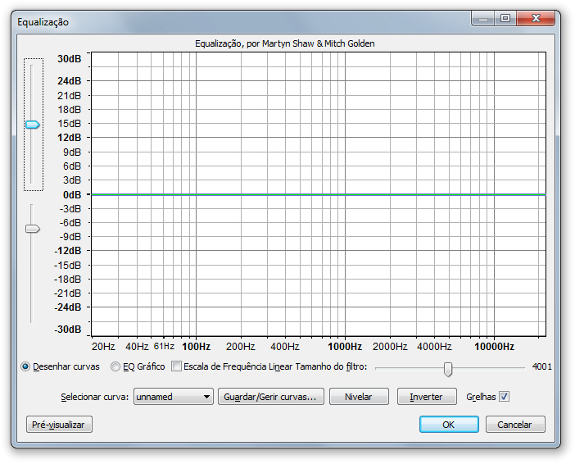Click the 20Hz frequency axis label
Viewport: 575px width, 464px height.
103,347
